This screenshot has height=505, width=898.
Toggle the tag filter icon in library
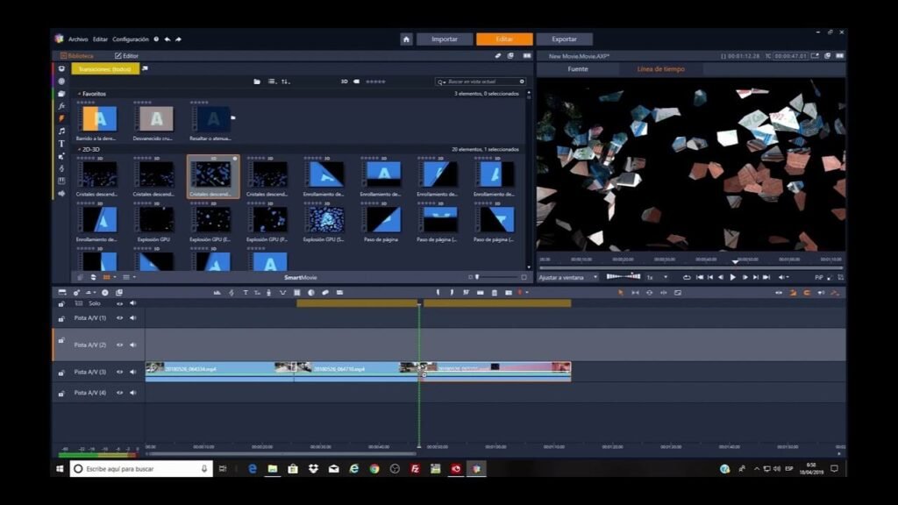pyautogui.click(x=356, y=82)
